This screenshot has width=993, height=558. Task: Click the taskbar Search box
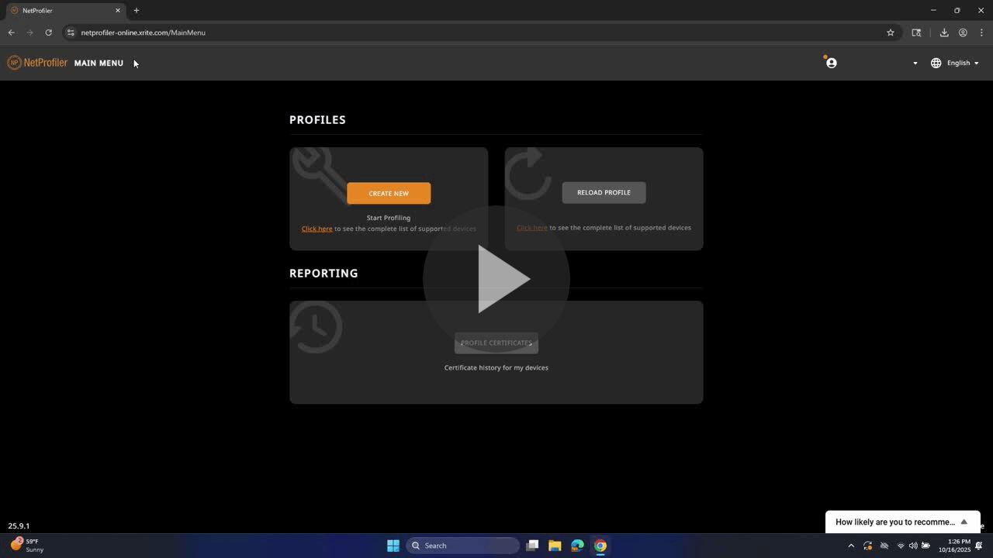pos(463,546)
